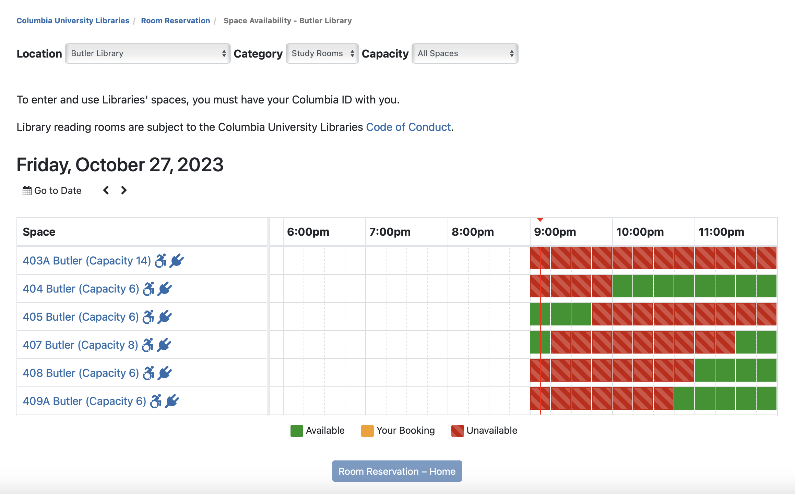Click power plug icon for 404 Butler
This screenshot has width=795, height=494.
tap(165, 289)
